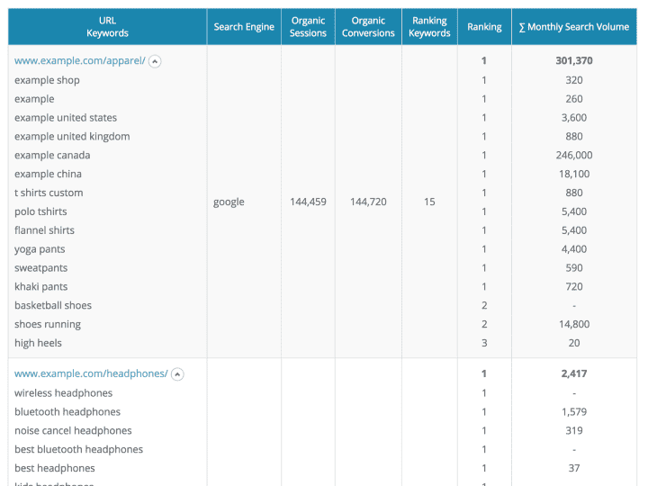
Task: Sort by URL Keywords column header
Action: (x=107, y=27)
